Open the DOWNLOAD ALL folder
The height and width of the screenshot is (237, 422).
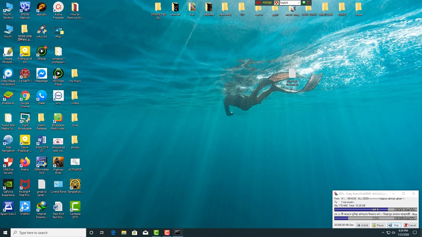[x=159, y=11]
